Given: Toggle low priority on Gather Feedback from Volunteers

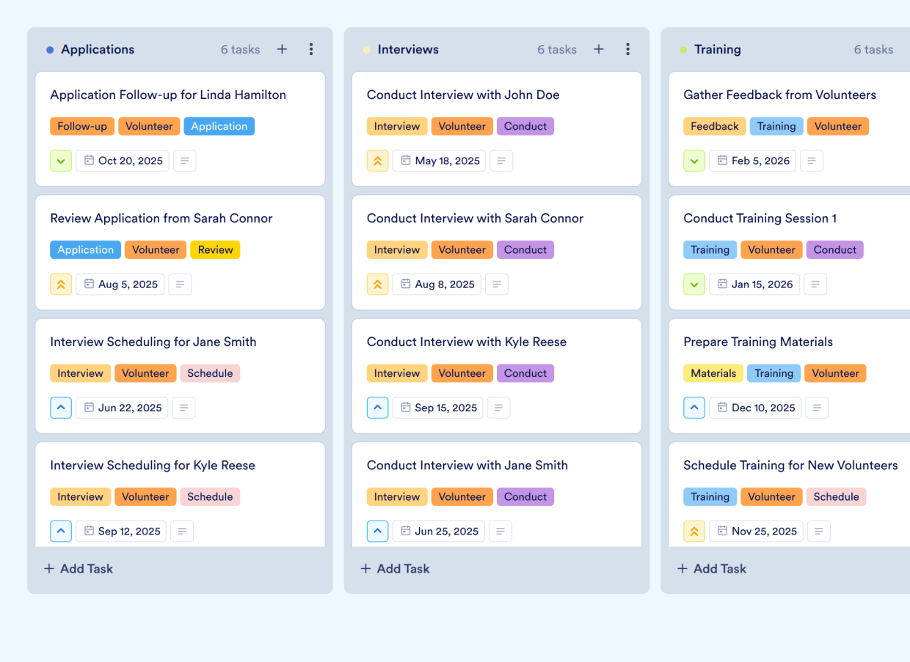Looking at the screenshot, I should point(694,161).
